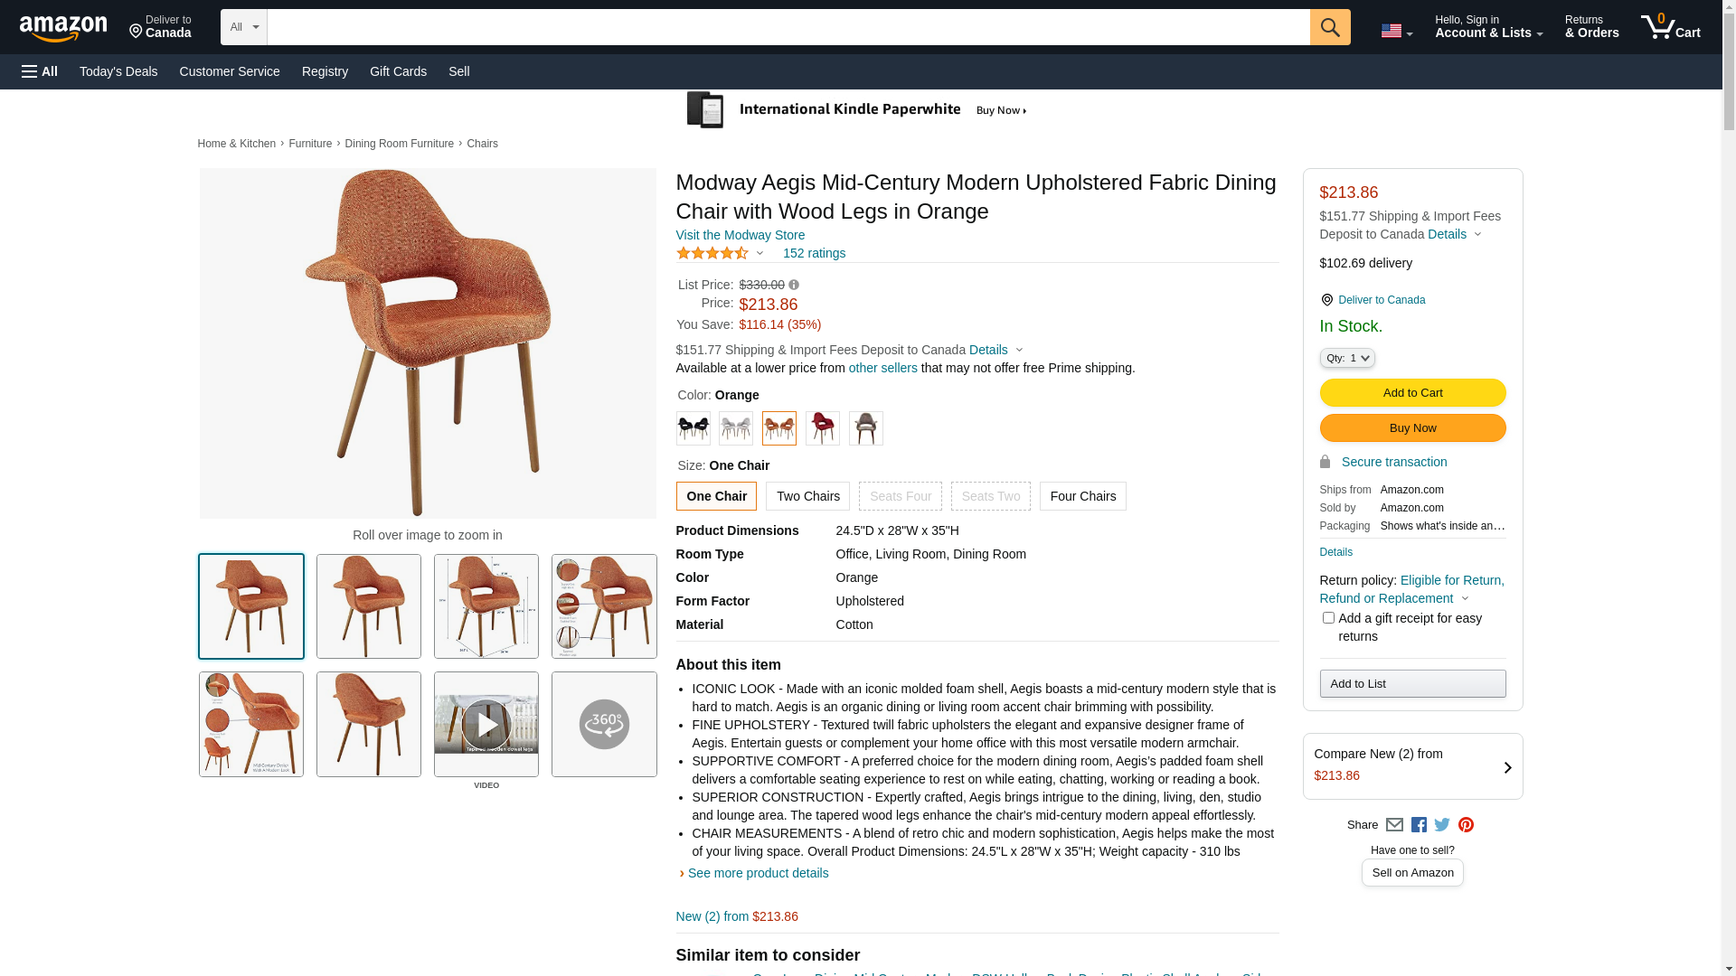
Task: Open the shopping cart icon
Action: coord(1669,27)
